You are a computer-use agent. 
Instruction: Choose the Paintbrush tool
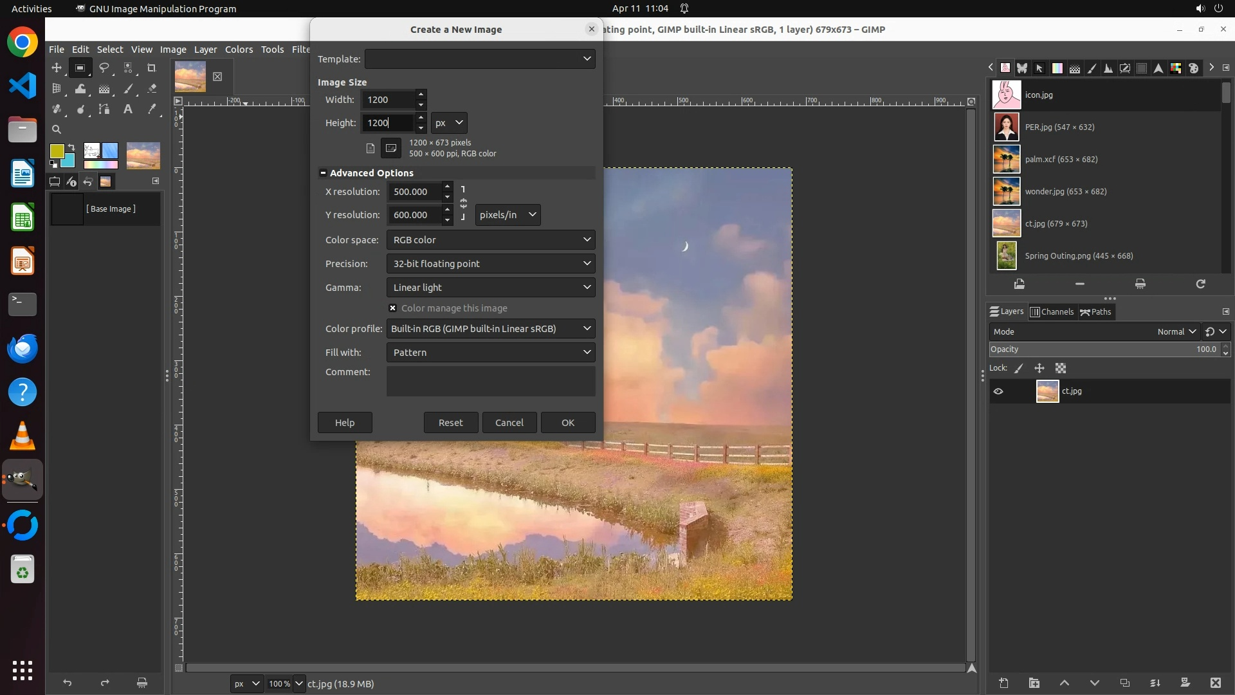pos(128,89)
